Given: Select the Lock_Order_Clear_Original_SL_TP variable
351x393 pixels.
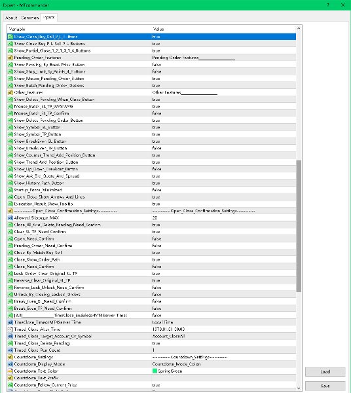Looking at the screenshot, I should coord(46,273).
